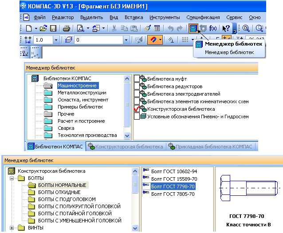Screen dimensions: 283x233
Task: Select БОЛТЫ С ПОТАЙНОЙ ГОЛОВКОЙ folder
Action: coord(75,214)
